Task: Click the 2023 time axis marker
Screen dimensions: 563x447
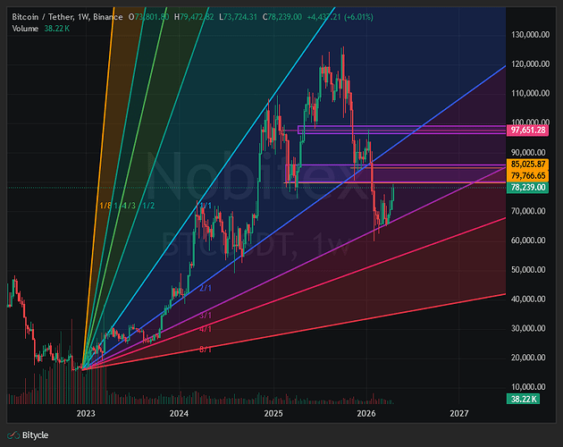Action: (x=86, y=414)
